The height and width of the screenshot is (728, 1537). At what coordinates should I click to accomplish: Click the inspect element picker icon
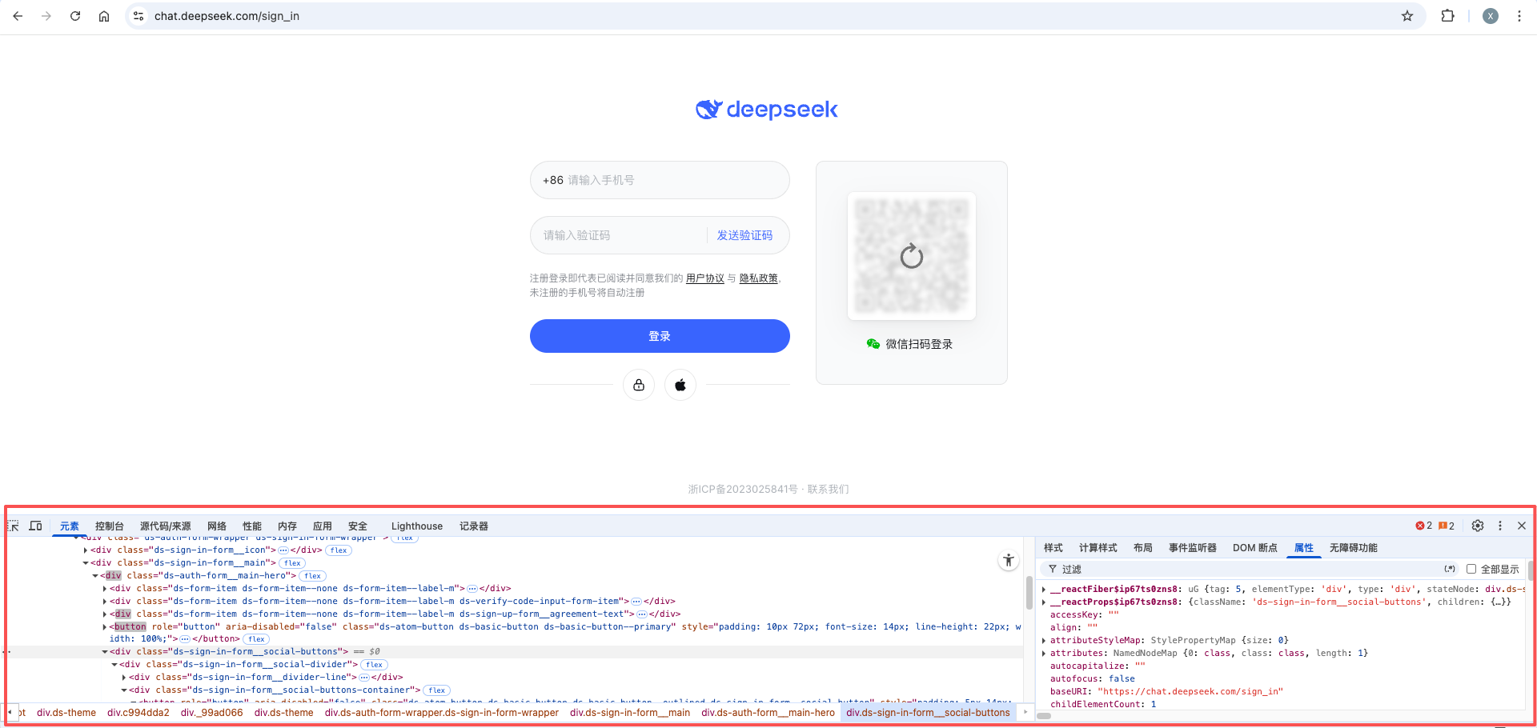coord(14,526)
